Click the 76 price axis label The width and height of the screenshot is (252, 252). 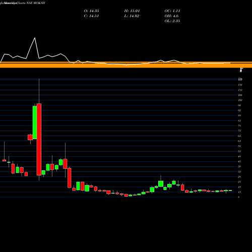(240, 125)
